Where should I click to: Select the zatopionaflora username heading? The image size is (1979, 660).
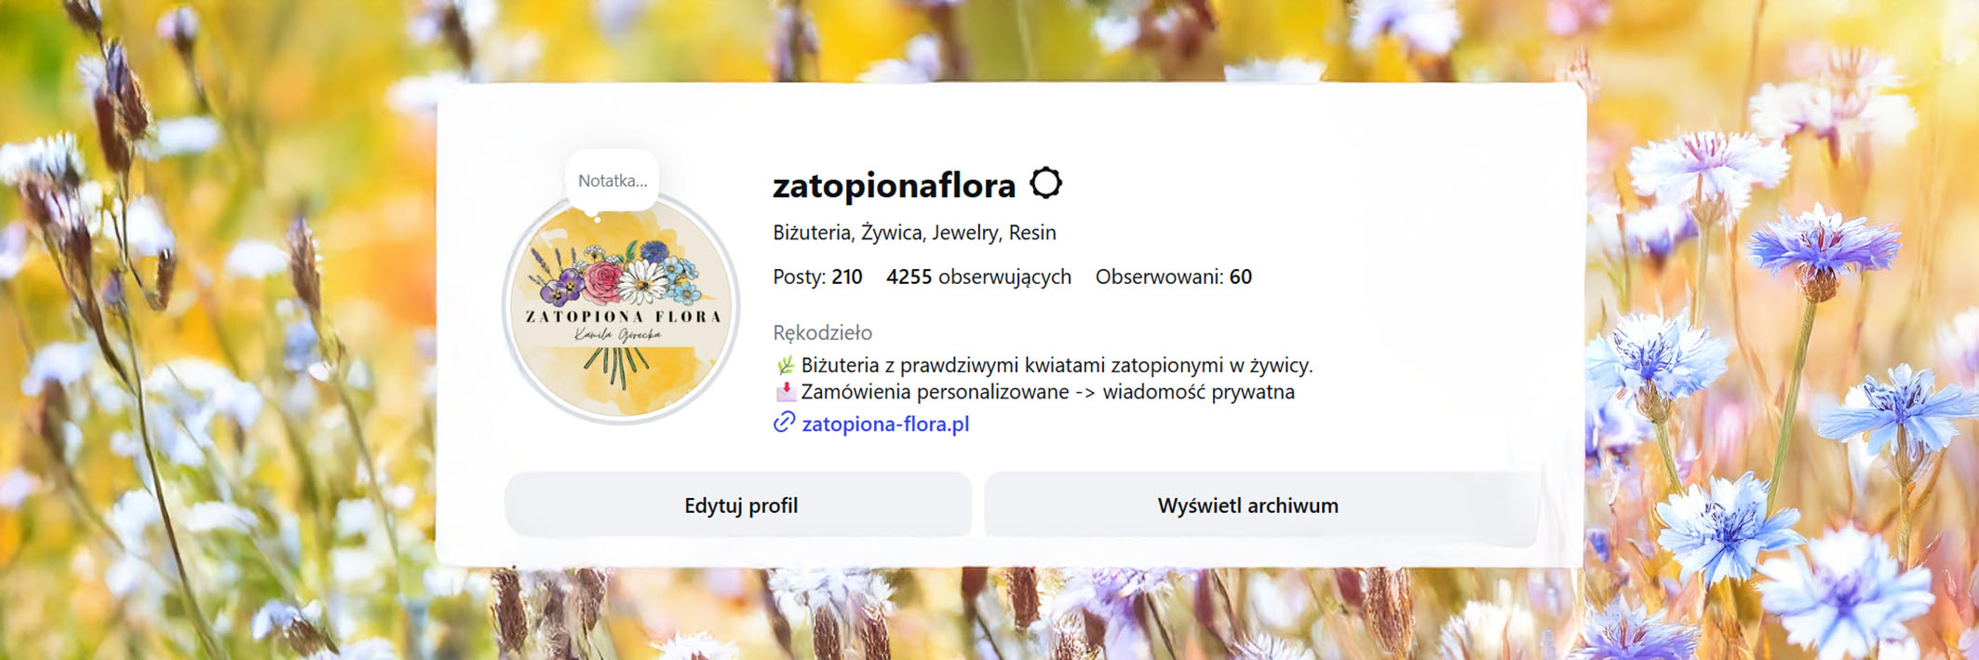tap(894, 185)
